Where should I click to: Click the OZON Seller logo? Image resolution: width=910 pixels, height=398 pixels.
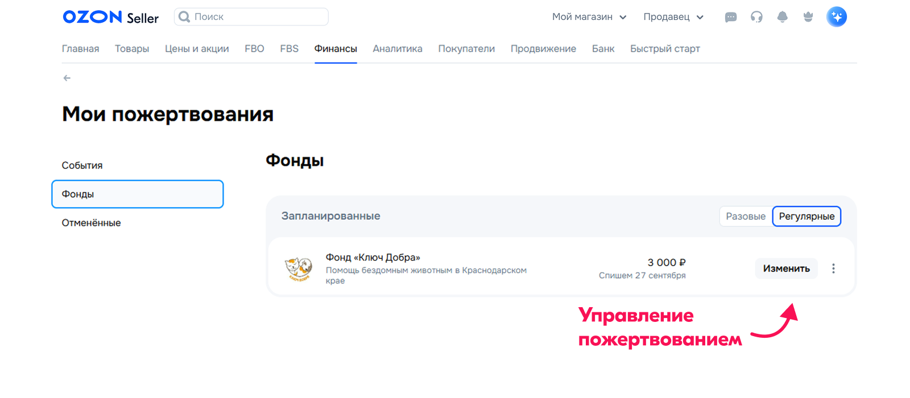[110, 17]
